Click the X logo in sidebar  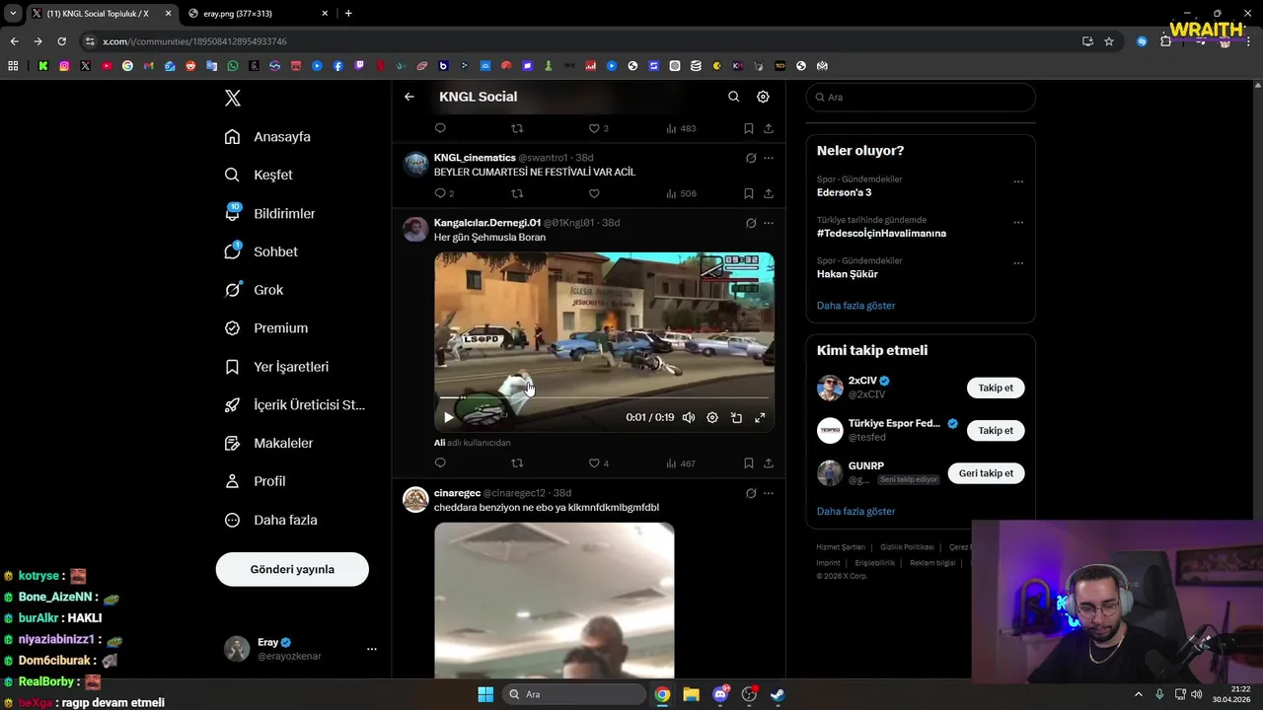tap(233, 98)
